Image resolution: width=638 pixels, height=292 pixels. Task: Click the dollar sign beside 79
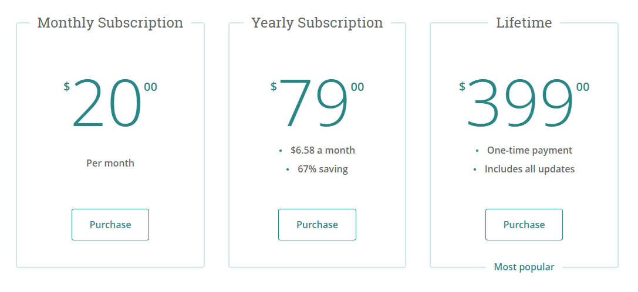274,87
